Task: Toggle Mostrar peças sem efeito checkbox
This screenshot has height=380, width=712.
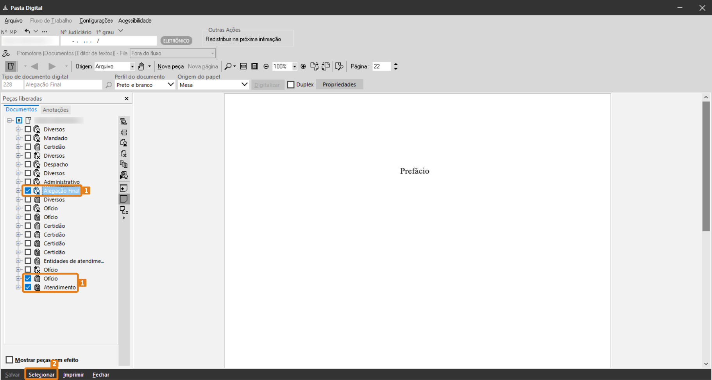Action: point(9,360)
